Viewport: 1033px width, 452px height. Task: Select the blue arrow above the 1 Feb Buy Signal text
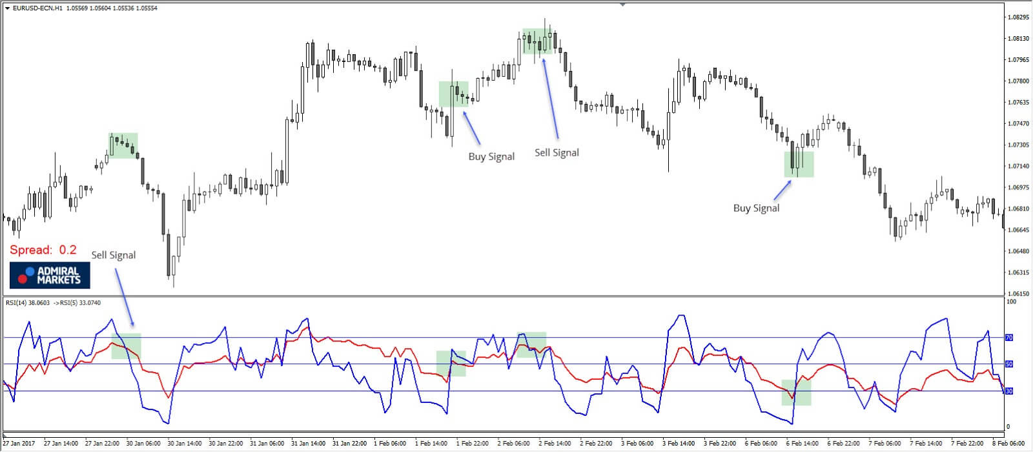[x=471, y=127]
